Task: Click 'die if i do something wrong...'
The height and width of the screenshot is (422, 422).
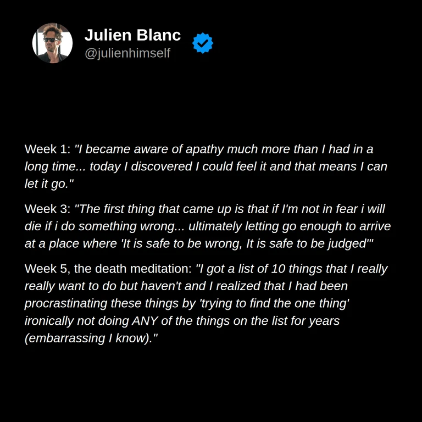Action: pos(104,226)
